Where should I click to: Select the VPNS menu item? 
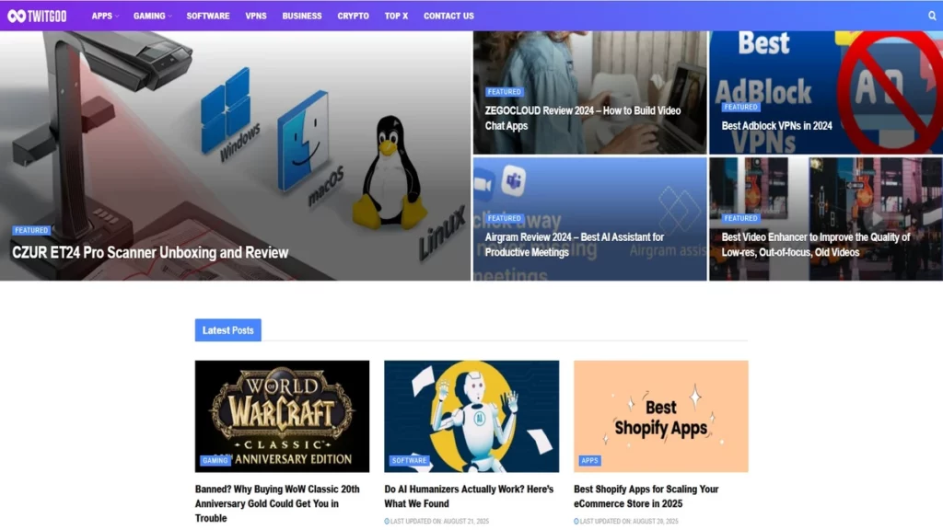tap(256, 16)
